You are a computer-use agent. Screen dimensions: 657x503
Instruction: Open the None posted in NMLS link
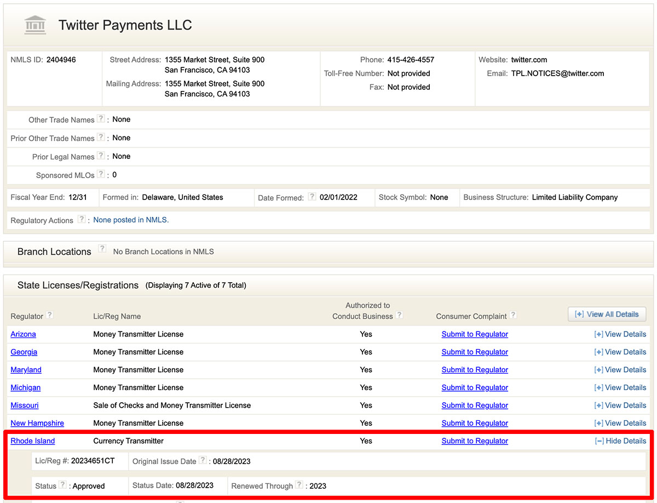pos(131,220)
